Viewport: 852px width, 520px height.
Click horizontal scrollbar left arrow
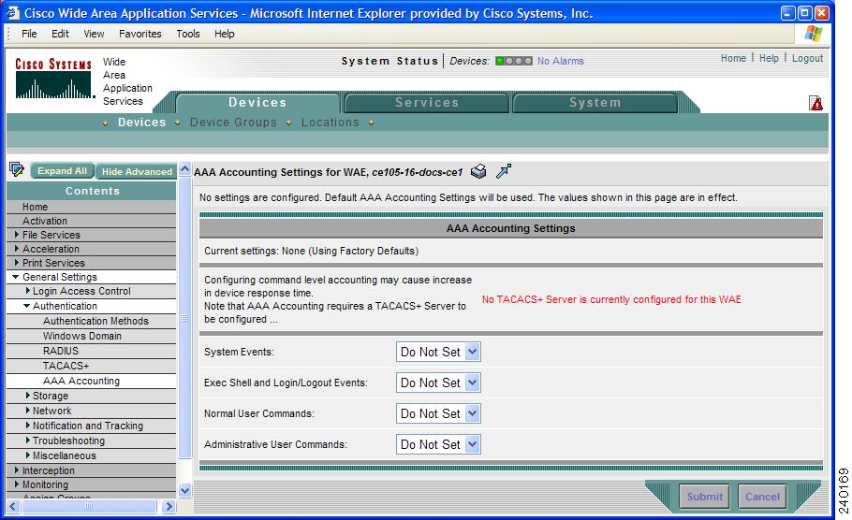[14, 506]
